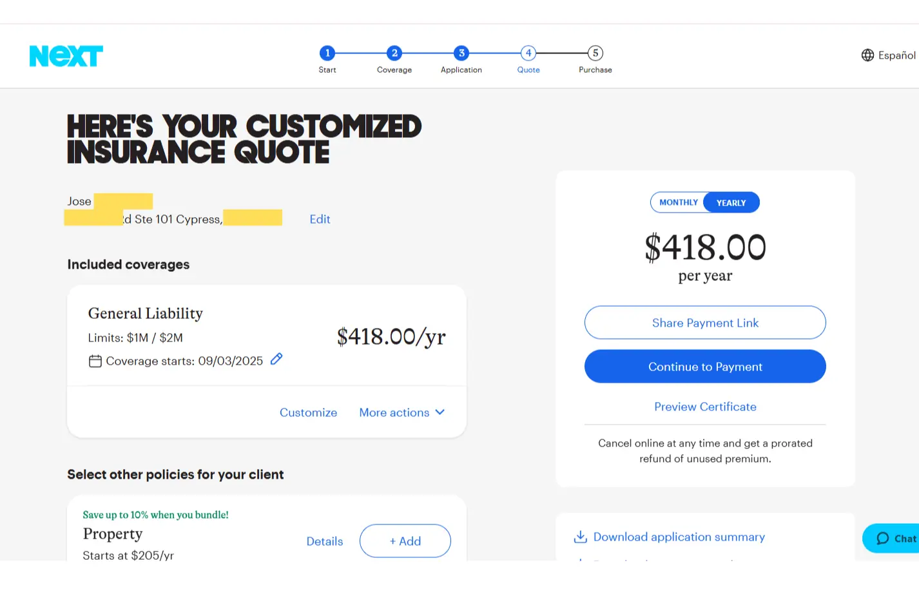The width and height of the screenshot is (919, 614).
Task: Select YEARLY billing option
Action: (731, 203)
